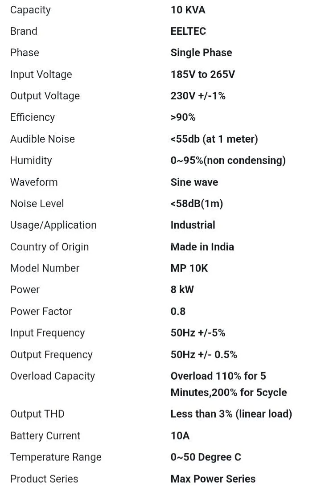Click the Made in India text
Viewport: 321px width, 488px height.
[x=202, y=247]
